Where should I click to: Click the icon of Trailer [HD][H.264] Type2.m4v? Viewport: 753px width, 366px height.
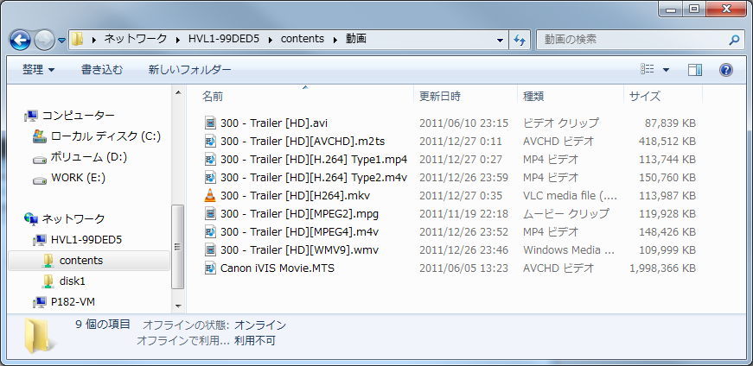210,178
